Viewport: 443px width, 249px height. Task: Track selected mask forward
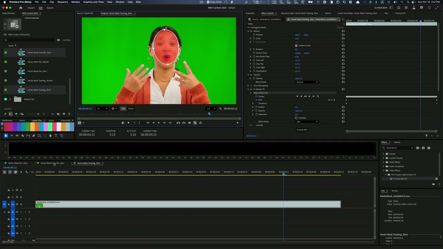[x=309, y=96]
